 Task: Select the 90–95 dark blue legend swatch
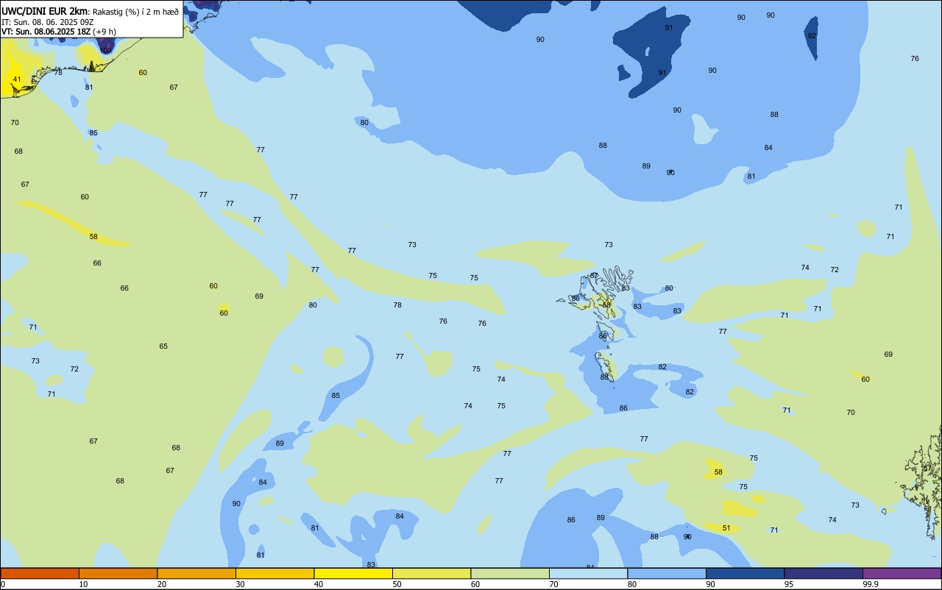(x=745, y=573)
